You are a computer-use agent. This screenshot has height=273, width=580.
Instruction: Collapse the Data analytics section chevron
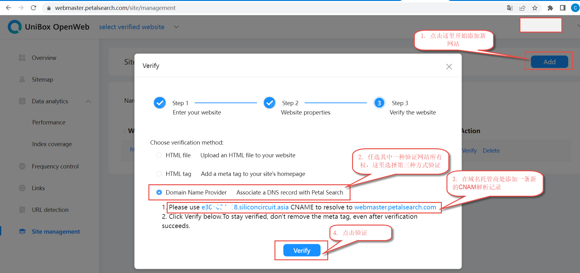pyautogui.click(x=88, y=101)
